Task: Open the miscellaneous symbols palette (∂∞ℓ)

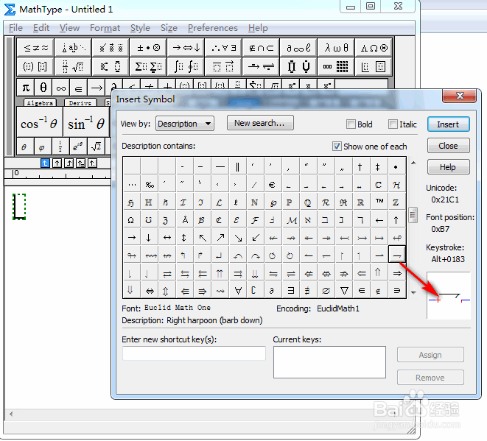Action: coord(298,48)
